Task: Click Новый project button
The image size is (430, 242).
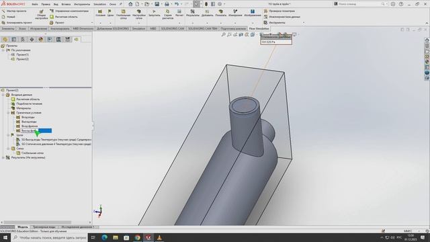Action: click(8, 17)
